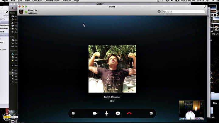Click the Mon 9:00 PM clock

[188, 1]
